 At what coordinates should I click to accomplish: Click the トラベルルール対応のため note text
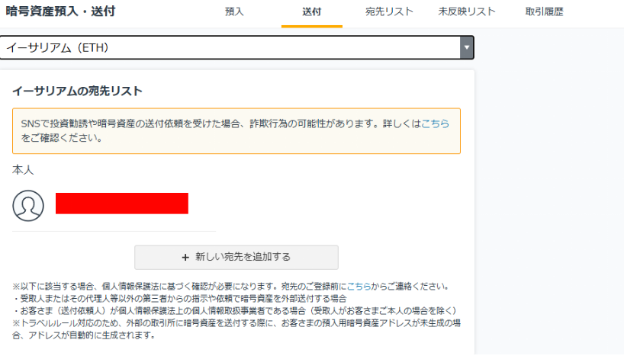tap(236, 329)
